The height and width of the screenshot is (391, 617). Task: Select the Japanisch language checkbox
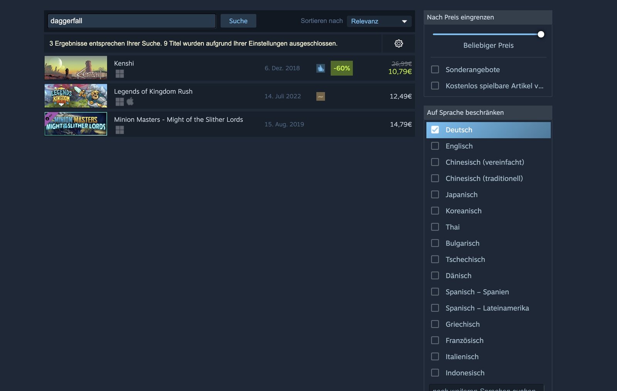[435, 195]
